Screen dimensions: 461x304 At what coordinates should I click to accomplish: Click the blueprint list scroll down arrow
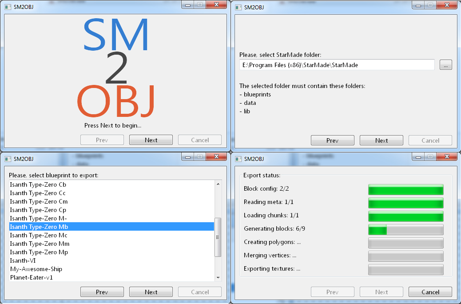(218, 277)
